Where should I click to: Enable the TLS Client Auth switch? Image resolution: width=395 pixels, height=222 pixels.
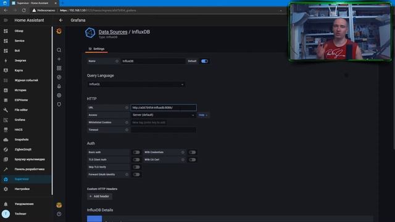(136, 160)
